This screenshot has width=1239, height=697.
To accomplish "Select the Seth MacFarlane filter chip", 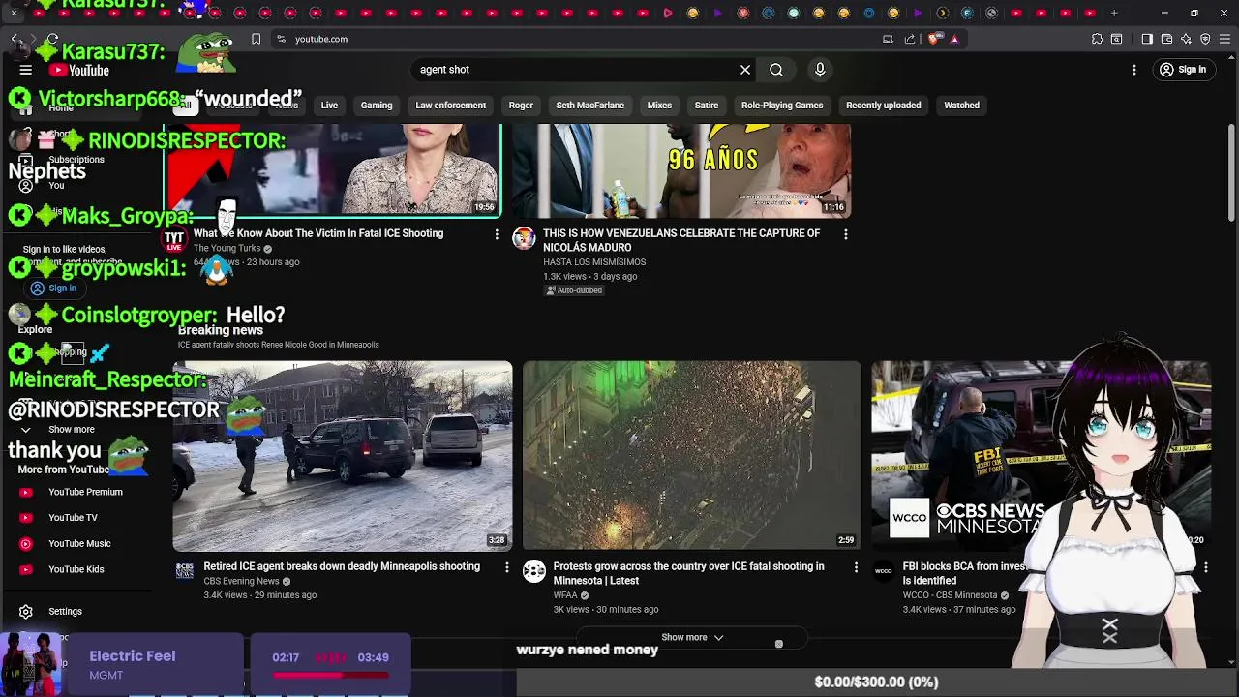I will 589,106.
